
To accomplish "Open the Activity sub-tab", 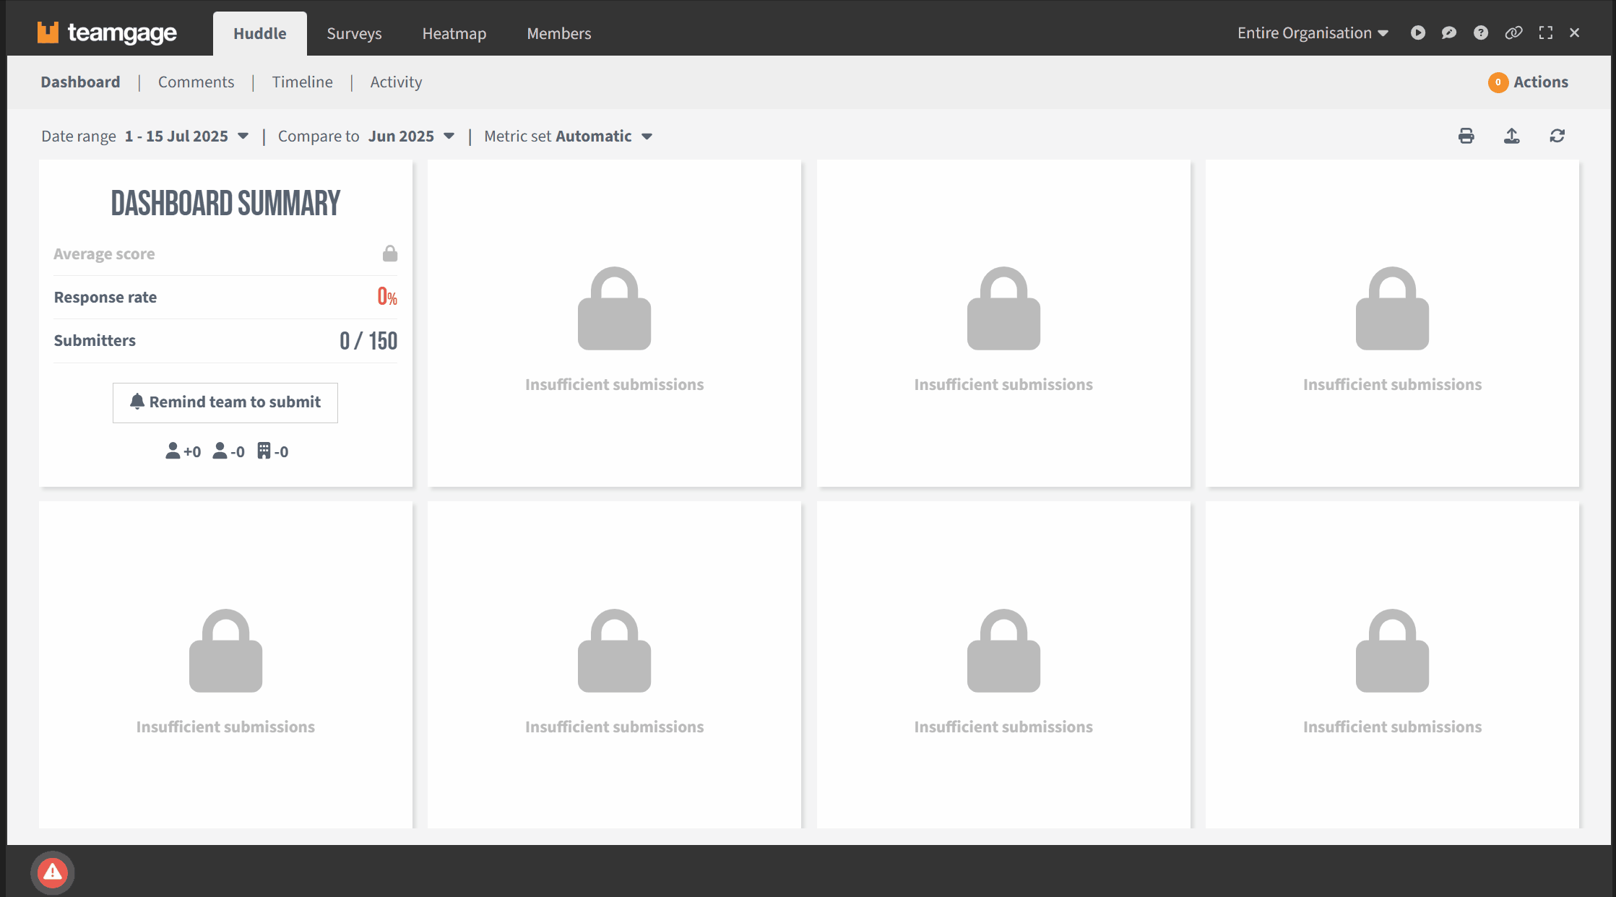I will coord(396,82).
